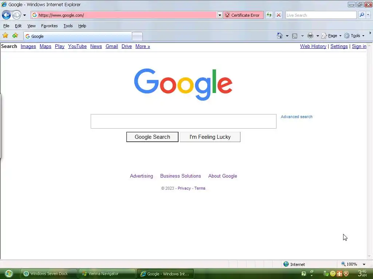This screenshot has height=279, width=373.
Task: Open the Favorites menu
Action: (x=49, y=26)
